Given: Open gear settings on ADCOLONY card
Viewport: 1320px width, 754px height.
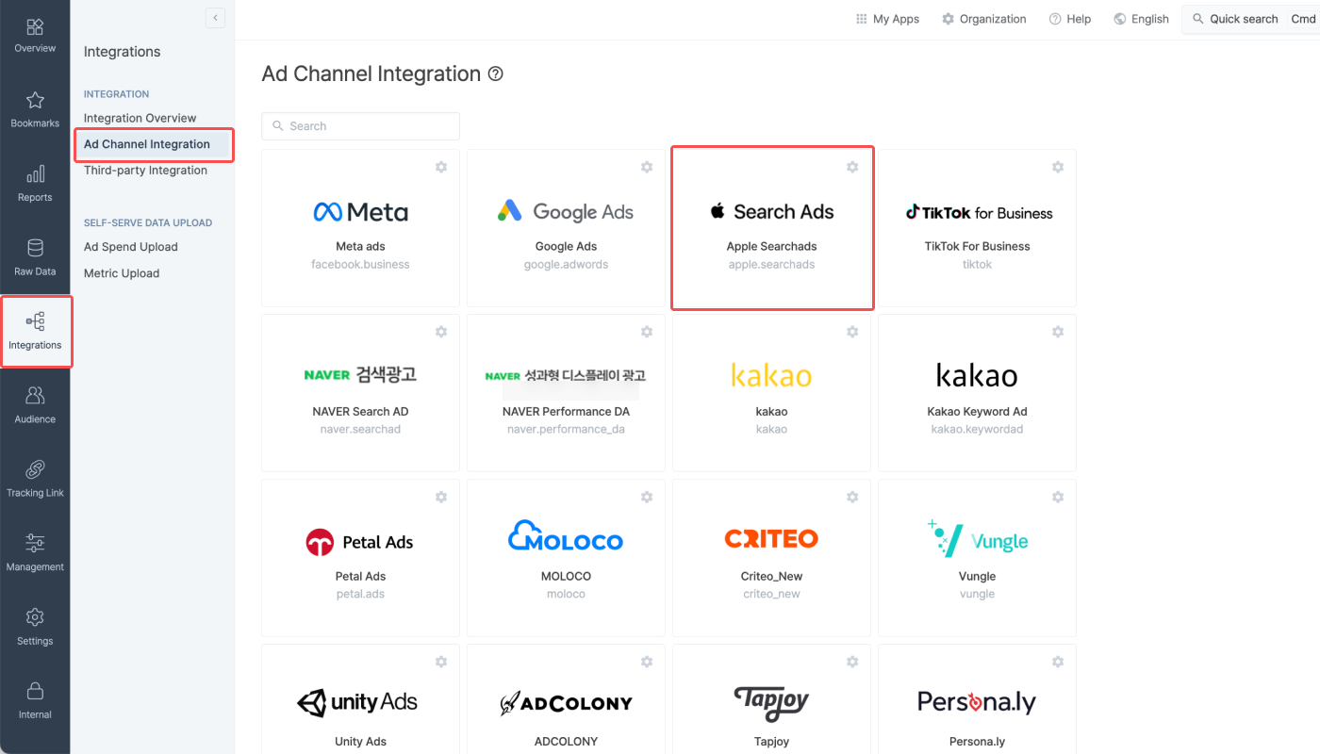Looking at the screenshot, I should point(647,662).
